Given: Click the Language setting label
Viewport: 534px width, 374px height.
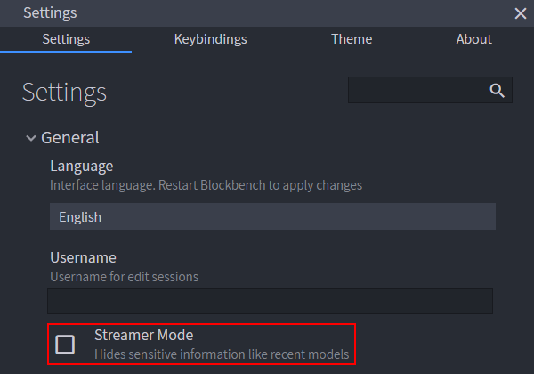Looking at the screenshot, I should point(81,167).
